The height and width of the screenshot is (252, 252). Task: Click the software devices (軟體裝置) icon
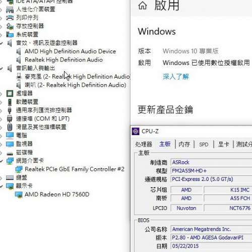coord(10,102)
